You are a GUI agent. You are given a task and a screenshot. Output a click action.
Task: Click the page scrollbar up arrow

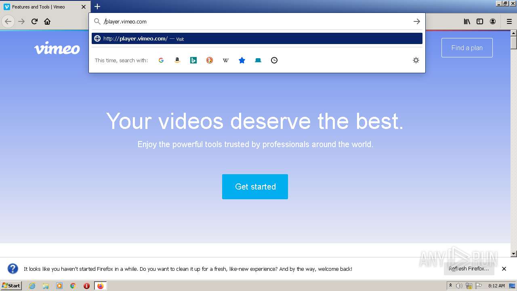(514, 33)
